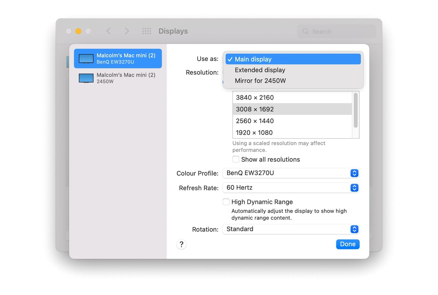Enable Show all resolutions
The height and width of the screenshot is (295, 438).
coord(236,159)
